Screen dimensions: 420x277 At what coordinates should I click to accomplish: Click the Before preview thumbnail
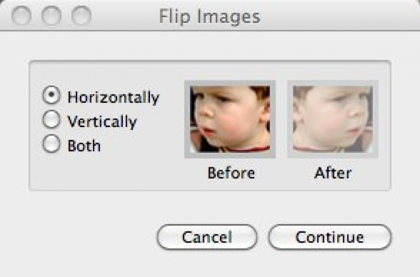(230, 119)
